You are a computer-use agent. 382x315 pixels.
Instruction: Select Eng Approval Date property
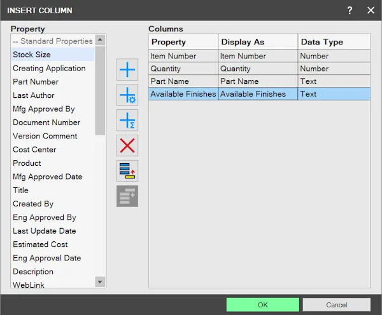coord(53,258)
